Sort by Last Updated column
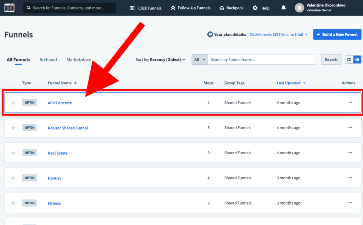This screenshot has height=225, width=363. [291, 83]
